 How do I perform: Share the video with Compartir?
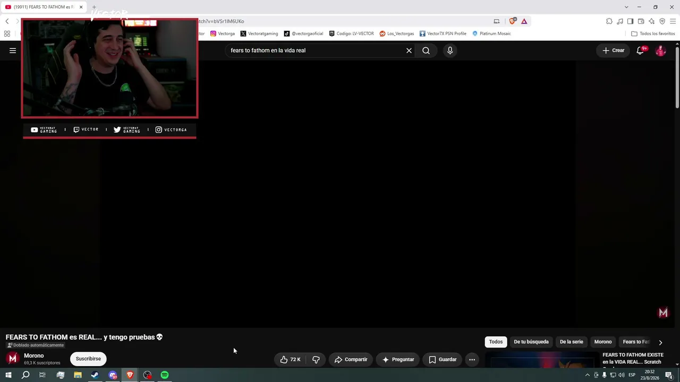[x=351, y=359]
